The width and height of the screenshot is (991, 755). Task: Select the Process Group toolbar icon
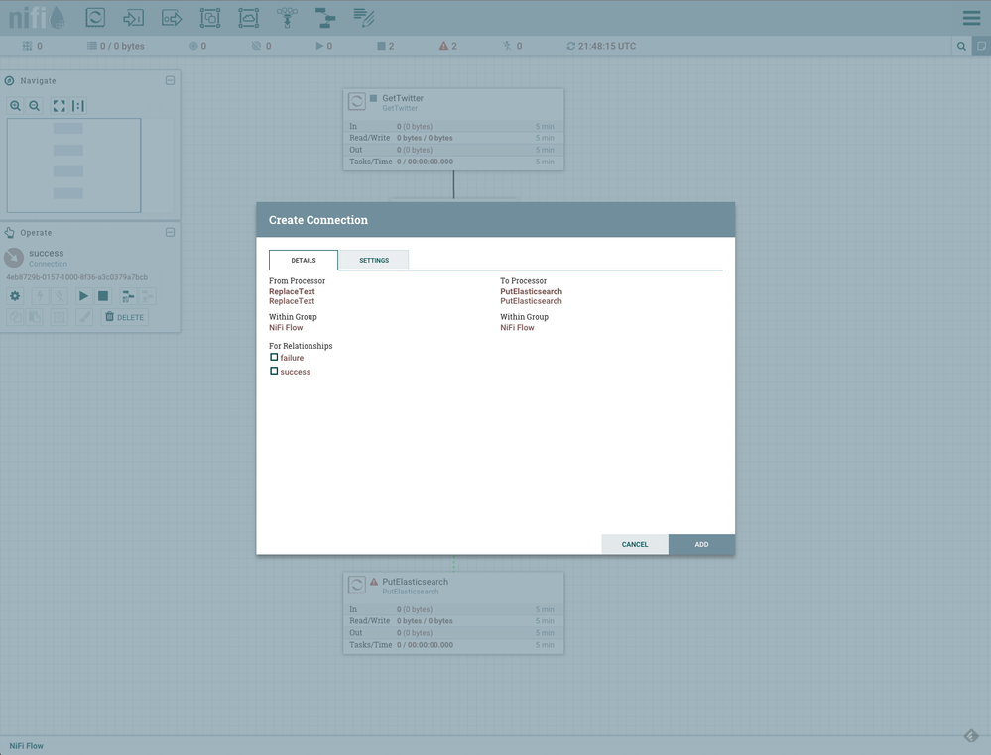click(210, 17)
